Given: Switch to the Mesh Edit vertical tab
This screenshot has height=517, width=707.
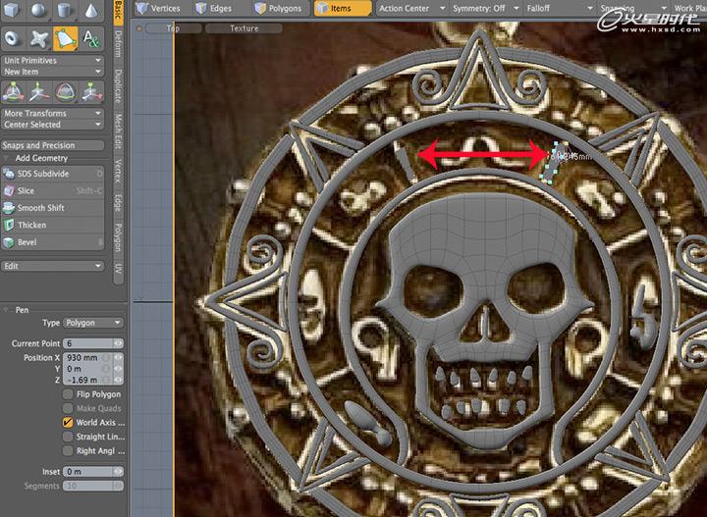Looking at the screenshot, I should coord(118,131).
